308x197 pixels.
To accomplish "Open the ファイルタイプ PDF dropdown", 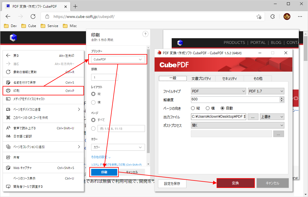I will (x=218, y=91).
